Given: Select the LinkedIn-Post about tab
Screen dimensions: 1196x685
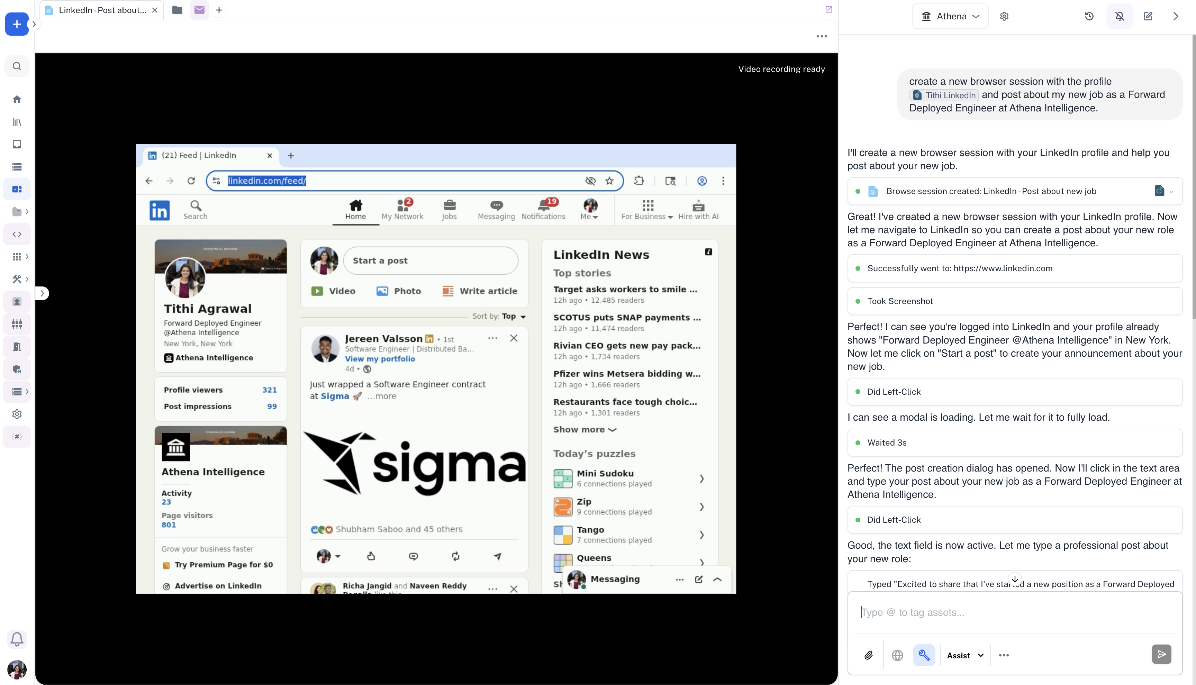Looking at the screenshot, I should (x=102, y=10).
